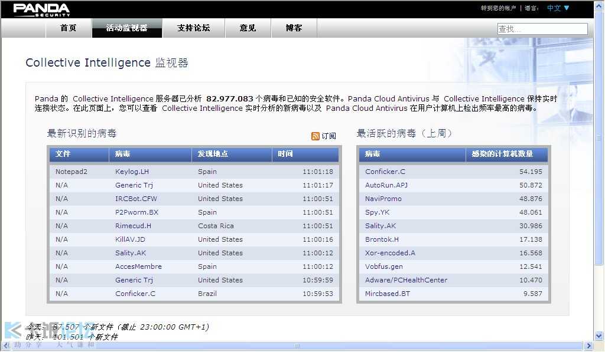Click the Brazil location cell

tap(207, 294)
